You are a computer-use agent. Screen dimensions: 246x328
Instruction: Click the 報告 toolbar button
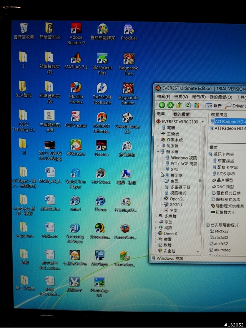point(213,105)
